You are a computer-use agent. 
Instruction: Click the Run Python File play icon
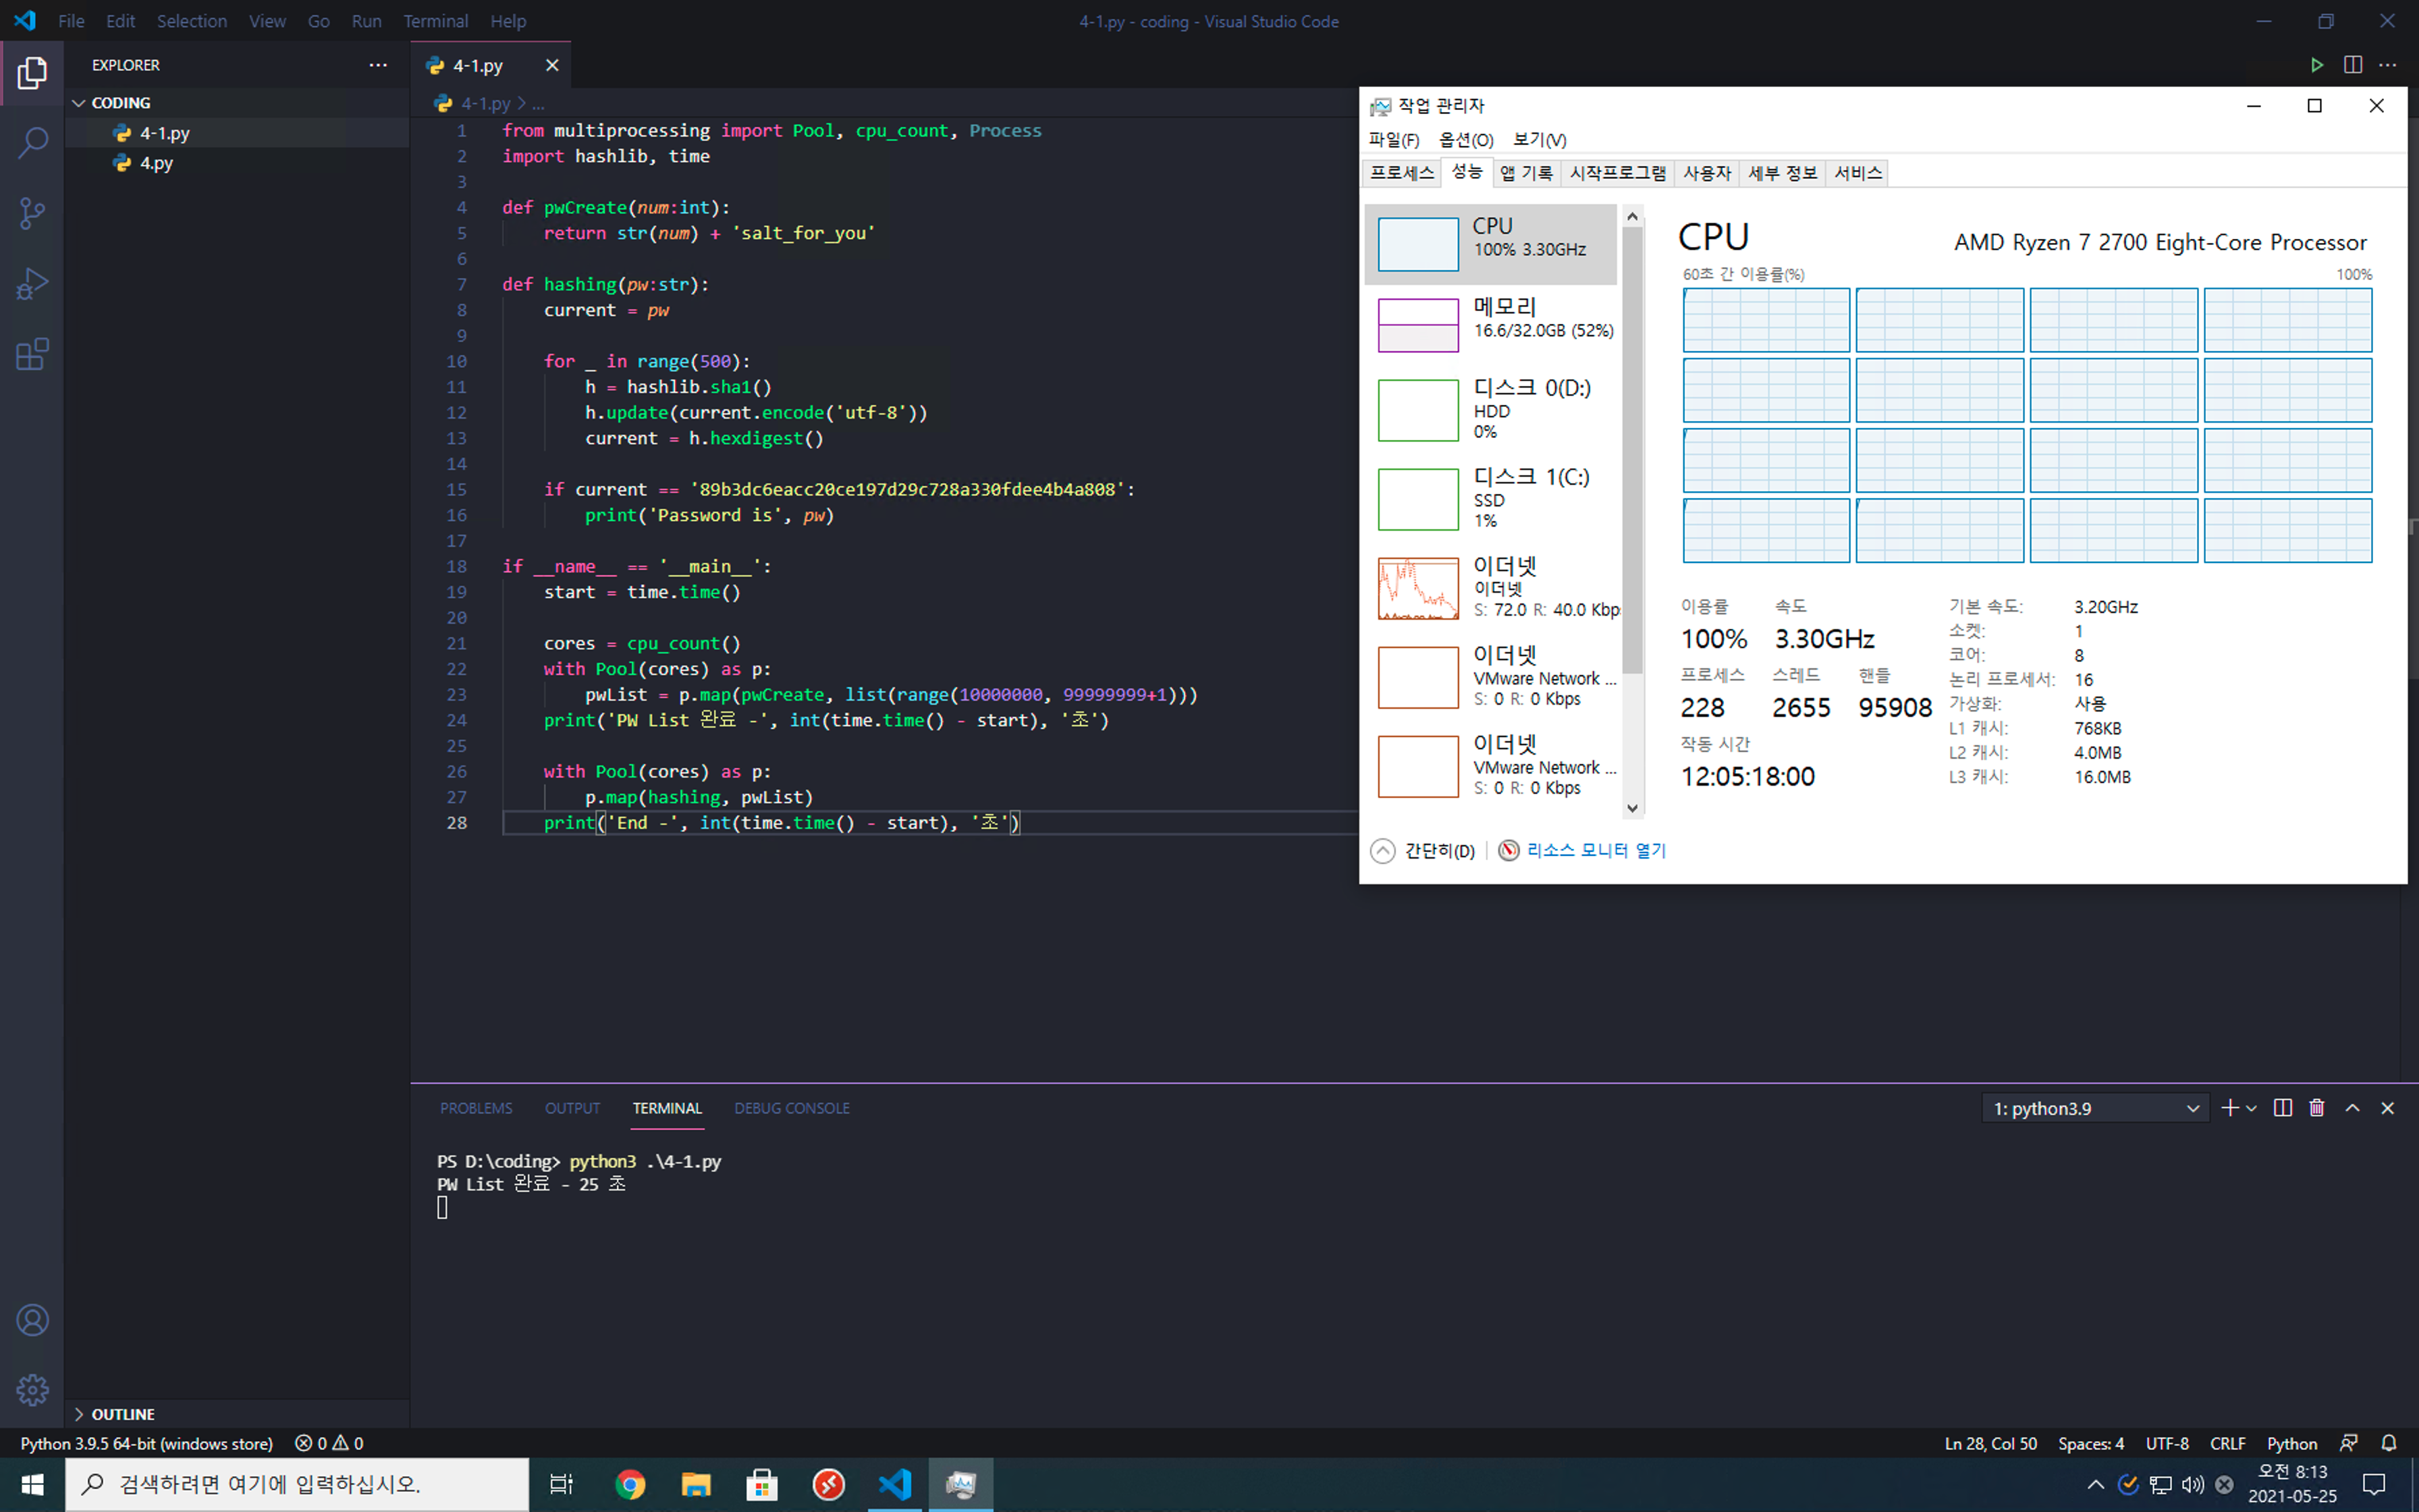2316,65
